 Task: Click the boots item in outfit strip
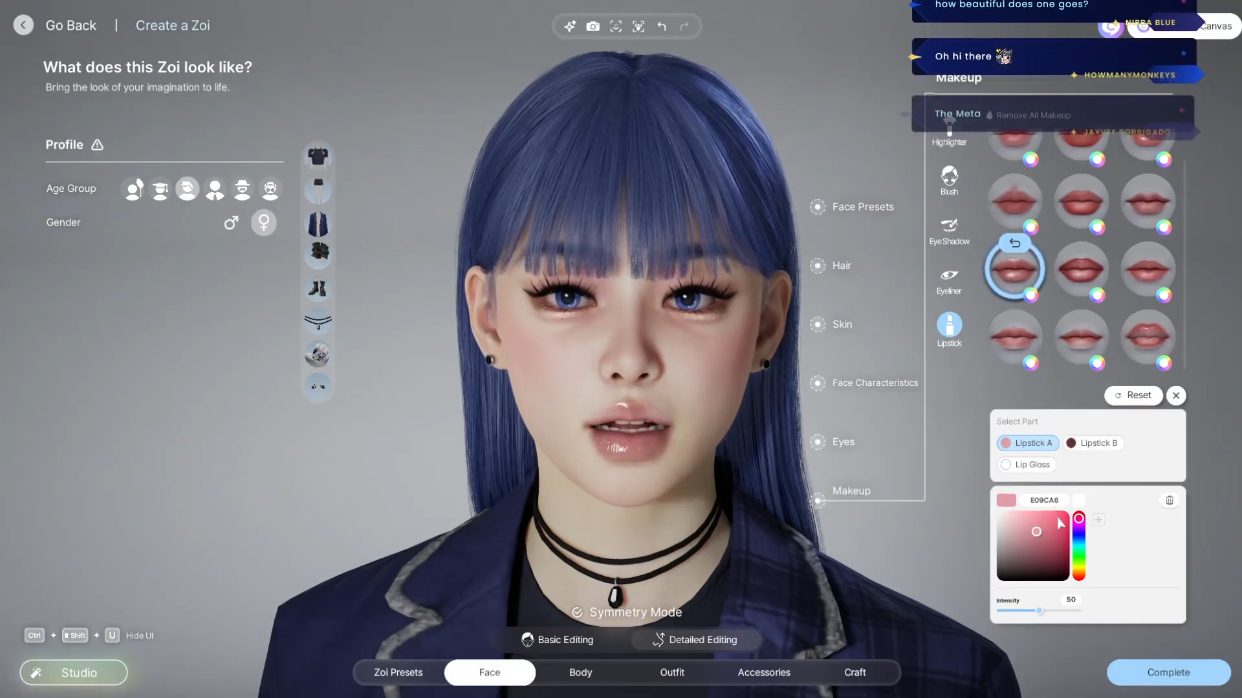[318, 288]
